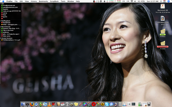The width and height of the screenshot is (172, 107).
Task: Collapse the Xtreme Systems contact group
Action: coord(1,38)
